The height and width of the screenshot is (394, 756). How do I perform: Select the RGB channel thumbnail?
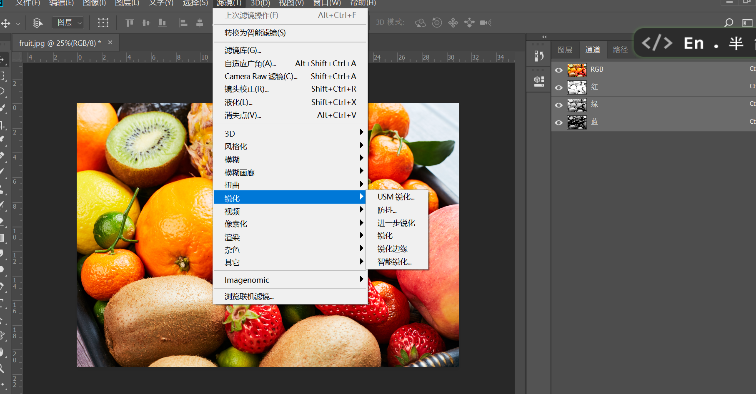pos(577,70)
